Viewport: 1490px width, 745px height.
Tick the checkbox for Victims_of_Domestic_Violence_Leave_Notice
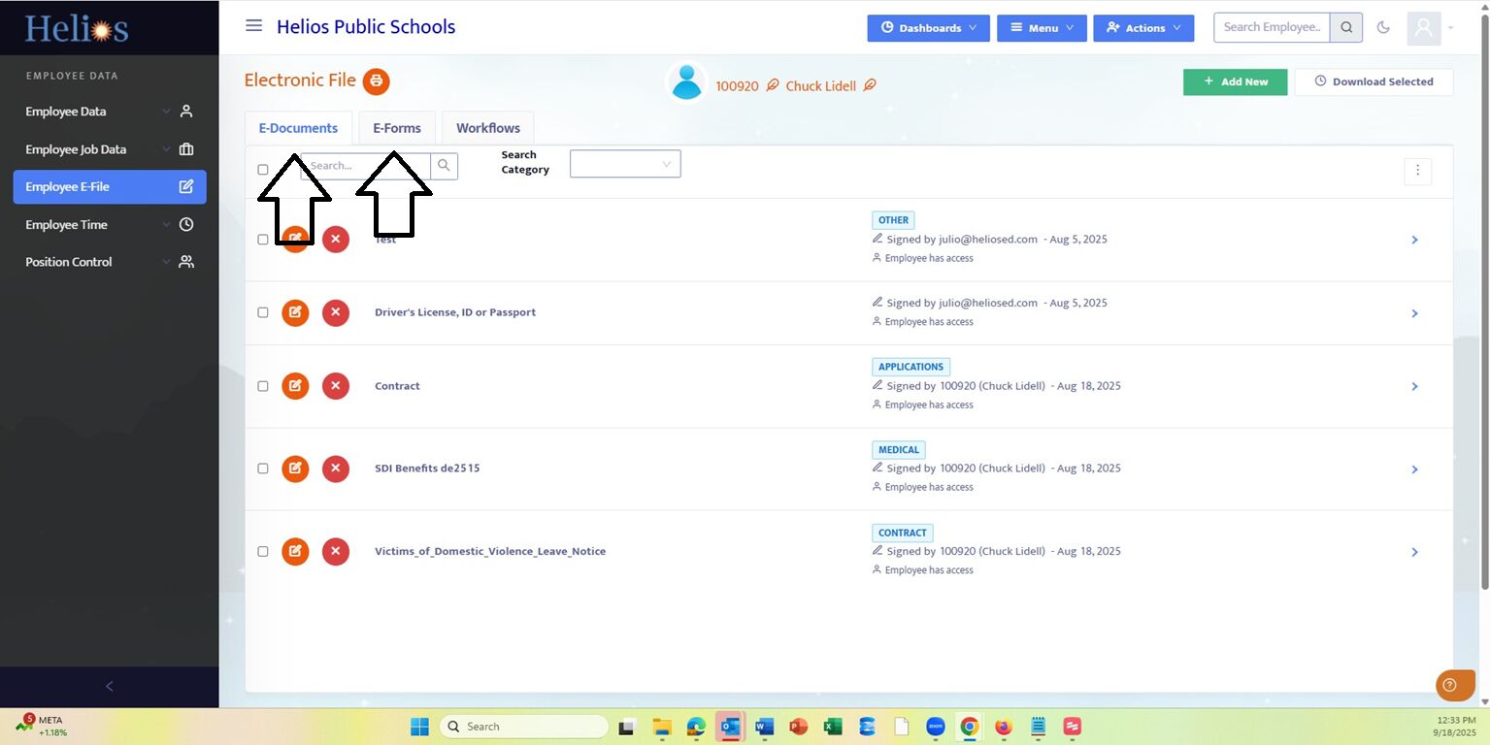(263, 551)
